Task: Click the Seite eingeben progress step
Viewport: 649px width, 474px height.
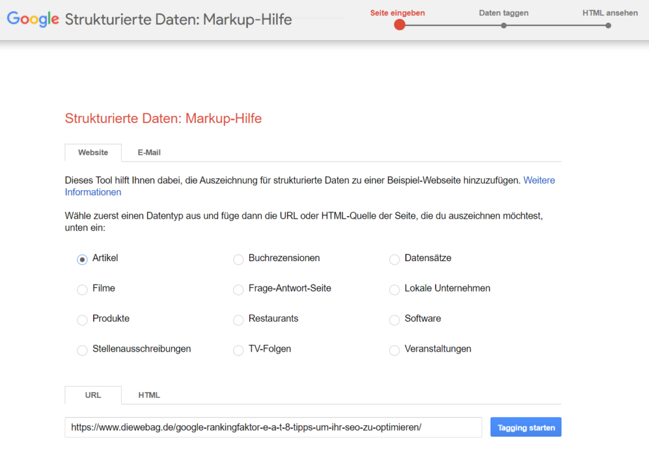Action: (x=397, y=13)
